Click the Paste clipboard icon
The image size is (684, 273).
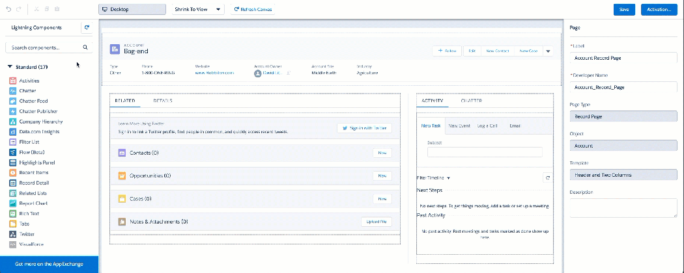click(57, 9)
